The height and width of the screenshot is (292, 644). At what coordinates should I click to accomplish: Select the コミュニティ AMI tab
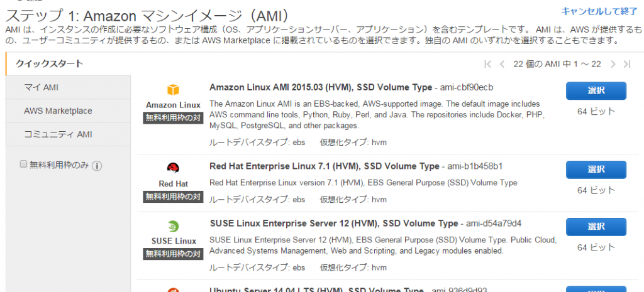pyautogui.click(x=58, y=134)
